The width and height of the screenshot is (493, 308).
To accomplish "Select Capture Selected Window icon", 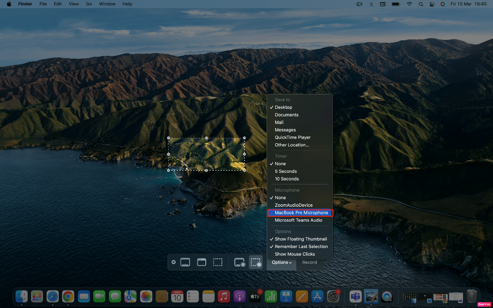I will [x=202, y=262].
